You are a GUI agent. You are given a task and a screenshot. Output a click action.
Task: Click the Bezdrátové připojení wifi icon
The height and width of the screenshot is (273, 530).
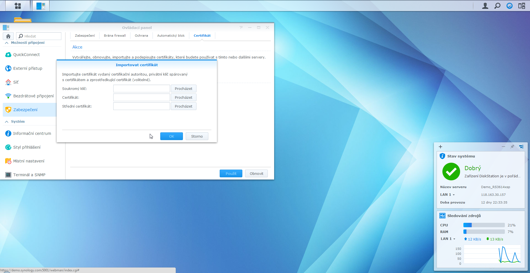pos(8,96)
